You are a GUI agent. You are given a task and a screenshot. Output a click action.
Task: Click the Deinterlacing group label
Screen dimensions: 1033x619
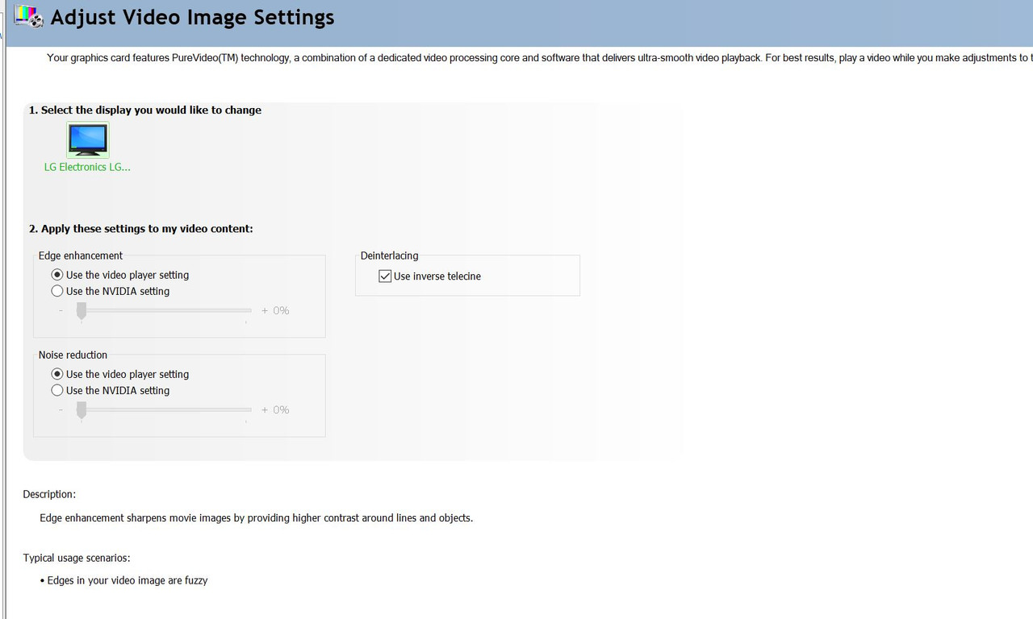(389, 255)
